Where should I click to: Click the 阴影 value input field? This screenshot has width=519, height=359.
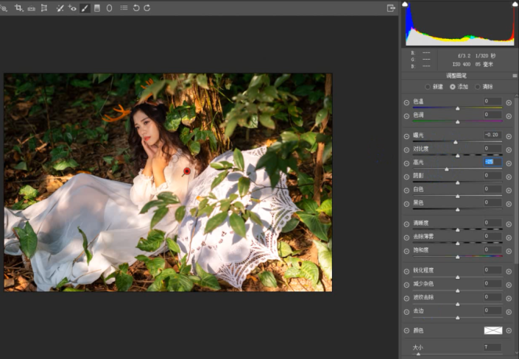click(x=492, y=176)
